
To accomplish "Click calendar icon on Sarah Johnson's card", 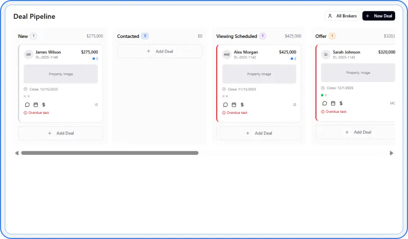I will [x=333, y=103].
